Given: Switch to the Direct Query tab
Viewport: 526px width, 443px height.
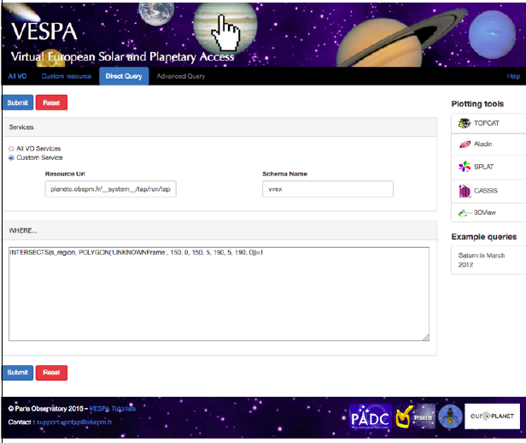Looking at the screenshot, I should [124, 76].
